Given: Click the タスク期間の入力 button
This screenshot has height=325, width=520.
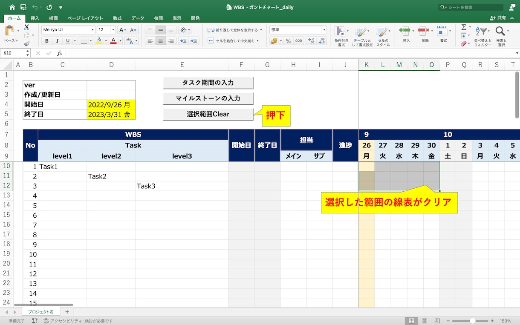Looking at the screenshot, I should point(208,83).
